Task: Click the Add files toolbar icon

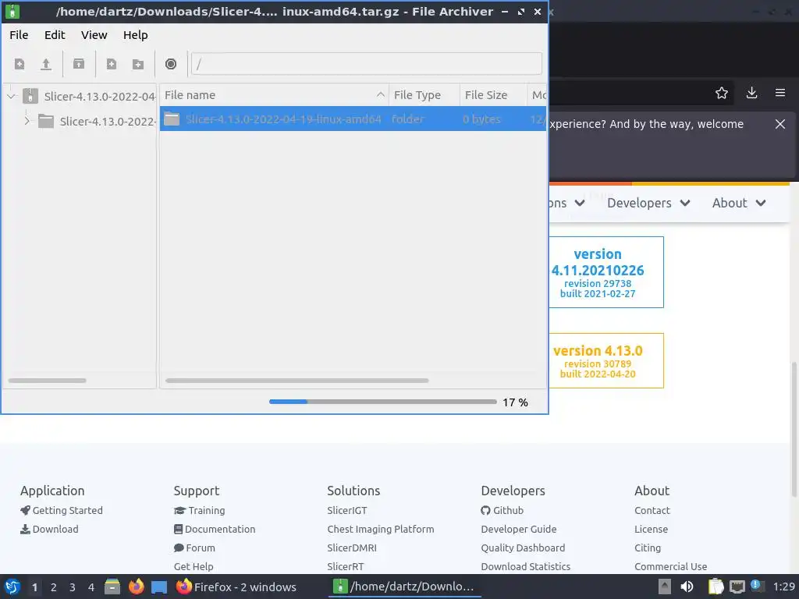Action: [111, 64]
